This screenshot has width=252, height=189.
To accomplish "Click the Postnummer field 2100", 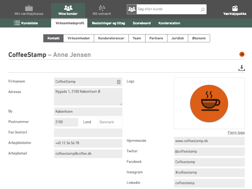I will [66, 122].
